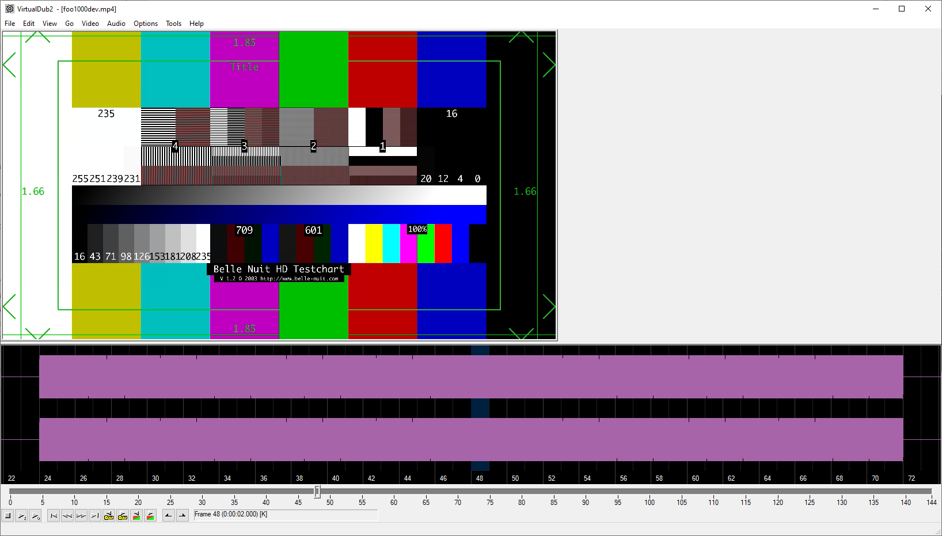Go to previous keyframe
The width and height of the screenshot is (942, 536).
(x=109, y=516)
